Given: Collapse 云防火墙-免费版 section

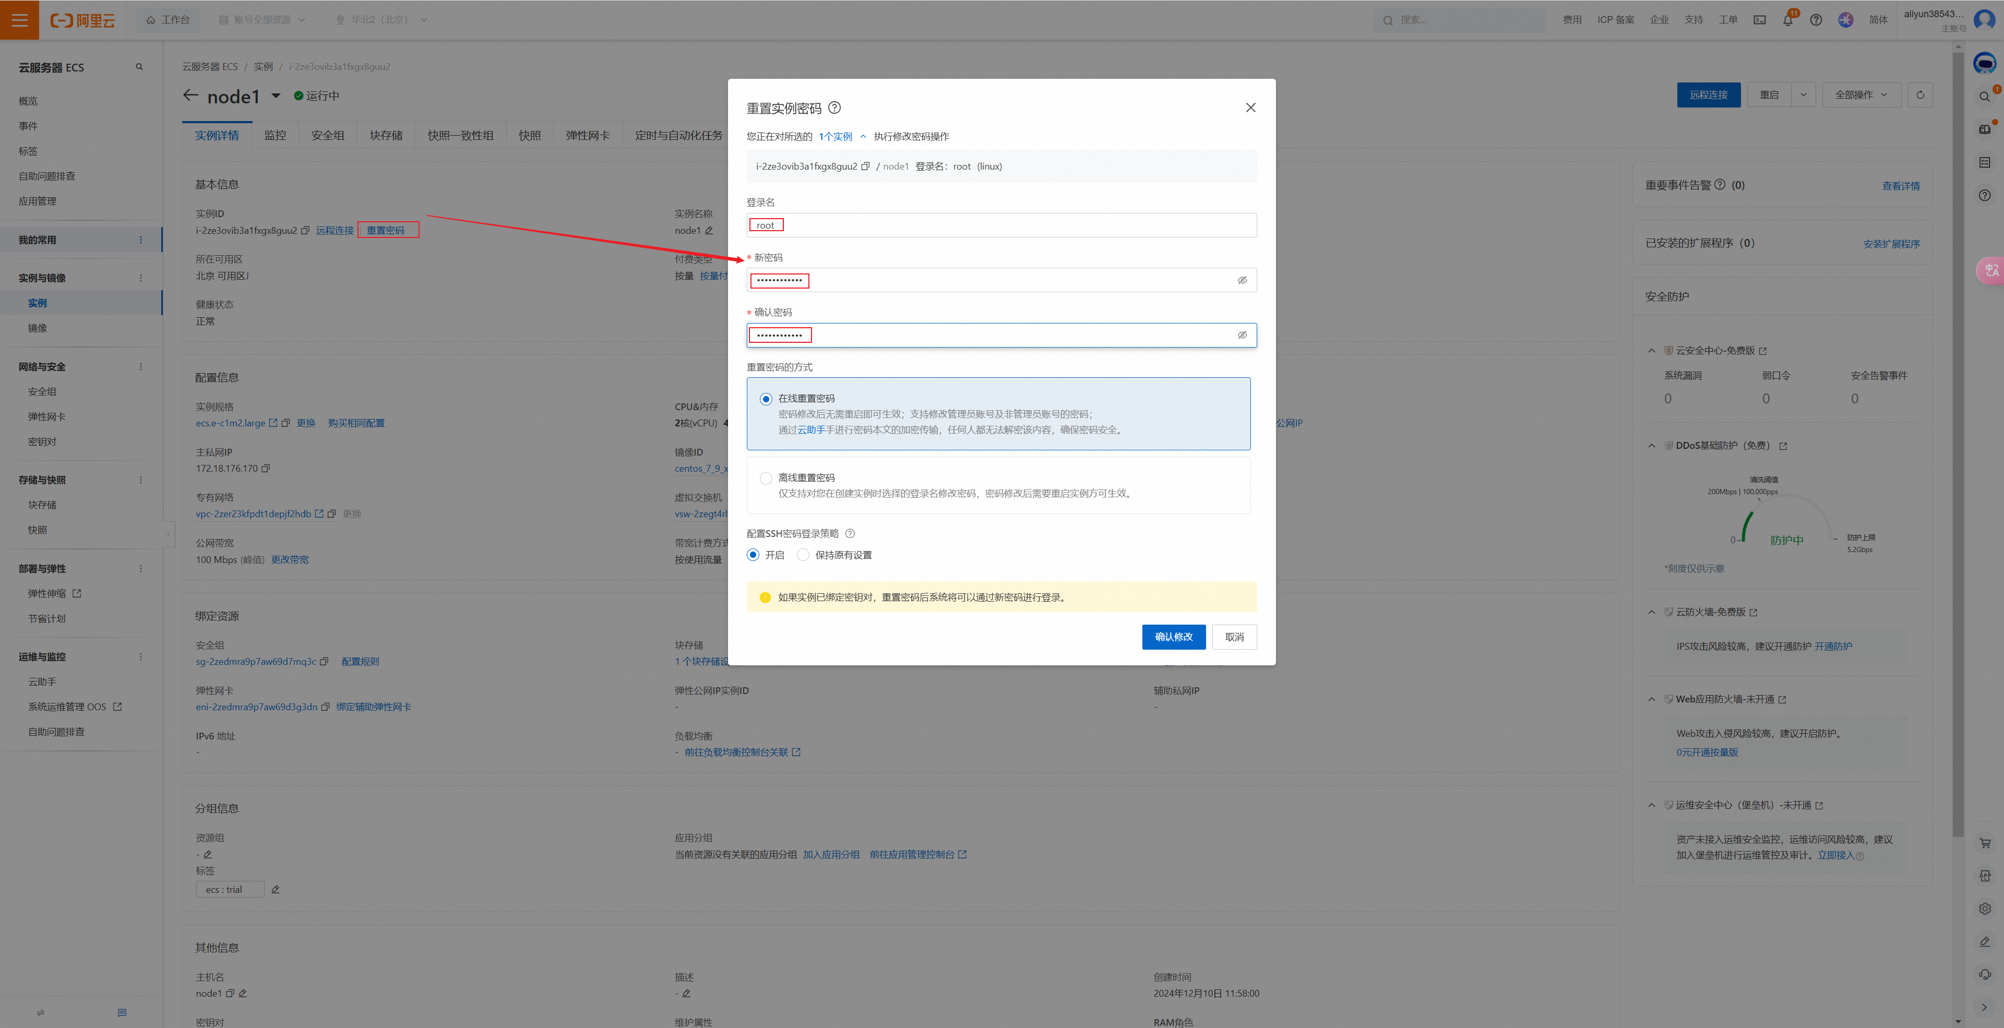Looking at the screenshot, I should click(x=1652, y=612).
